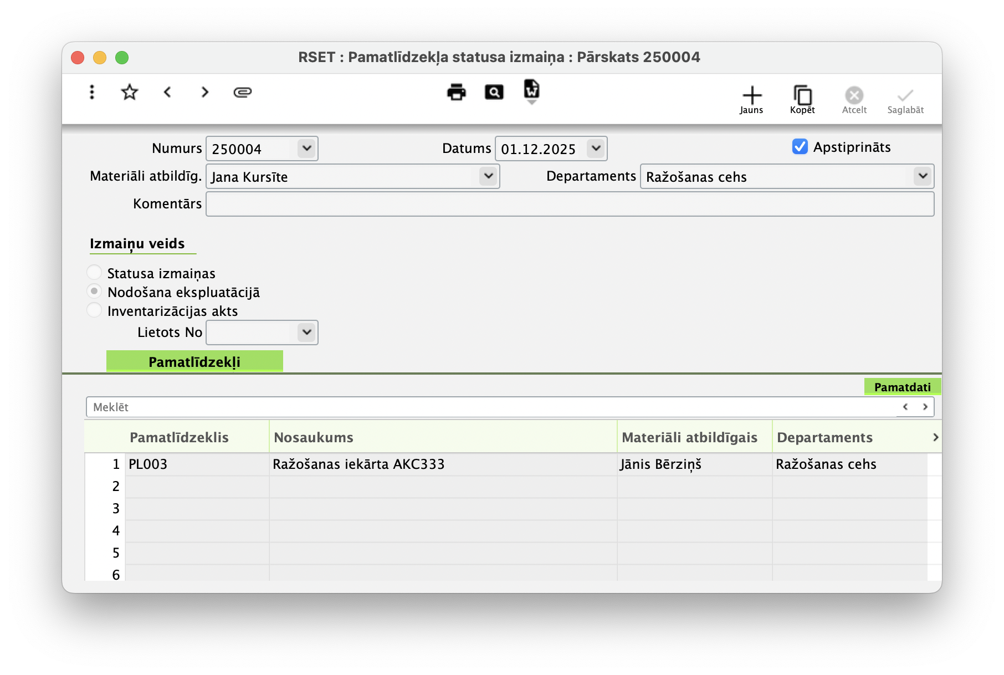
Task: Open attachments via the paperclip icon
Action: point(243,92)
